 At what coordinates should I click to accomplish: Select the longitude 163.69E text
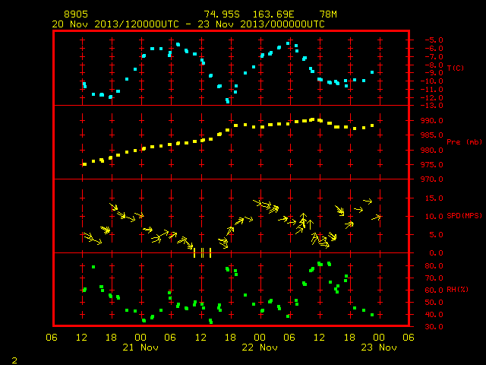pyautogui.click(x=273, y=14)
